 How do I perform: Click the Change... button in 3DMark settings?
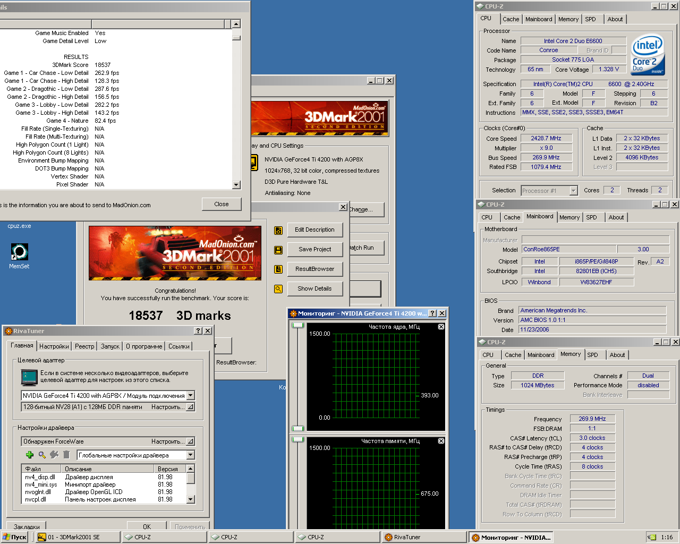tap(366, 209)
